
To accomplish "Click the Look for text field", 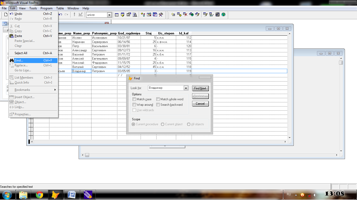I will 166,88.
